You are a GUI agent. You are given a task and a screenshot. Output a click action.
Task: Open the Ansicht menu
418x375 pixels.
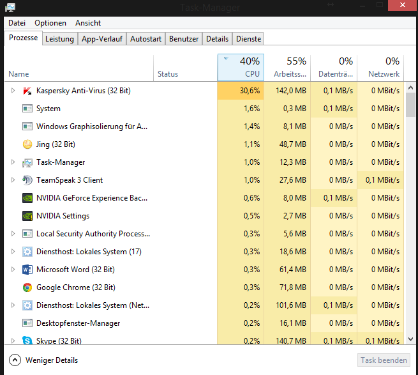point(88,23)
